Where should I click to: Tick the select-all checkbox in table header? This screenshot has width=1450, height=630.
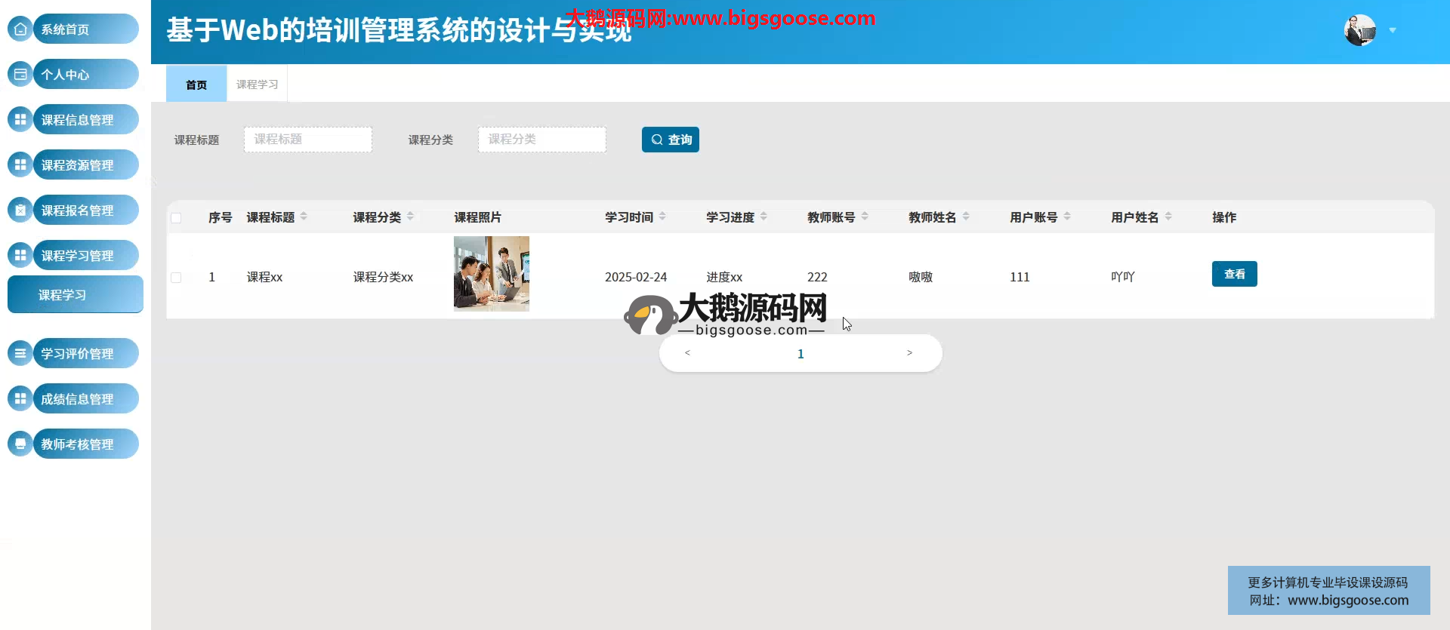176,218
